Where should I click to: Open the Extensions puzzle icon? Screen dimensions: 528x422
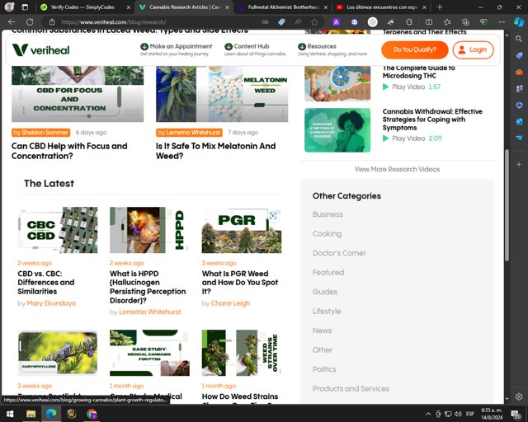(x=409, y=22)
